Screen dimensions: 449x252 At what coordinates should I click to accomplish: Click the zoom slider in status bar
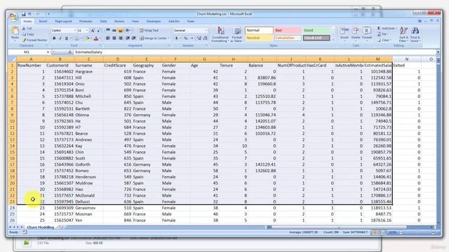[417, 232]
